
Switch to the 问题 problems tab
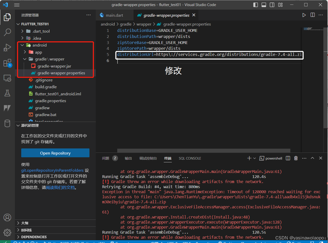(106, 158)
